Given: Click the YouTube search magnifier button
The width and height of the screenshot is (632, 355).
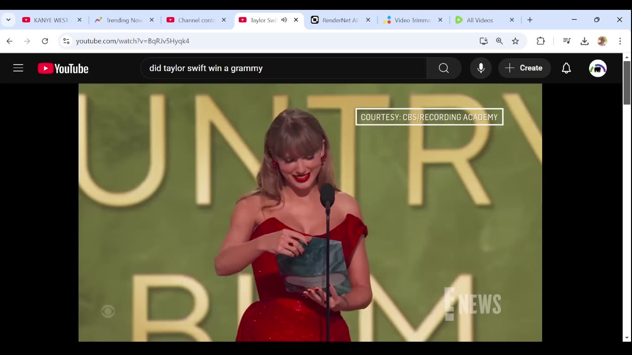Looking at the screenshot, I should point(444,68).
